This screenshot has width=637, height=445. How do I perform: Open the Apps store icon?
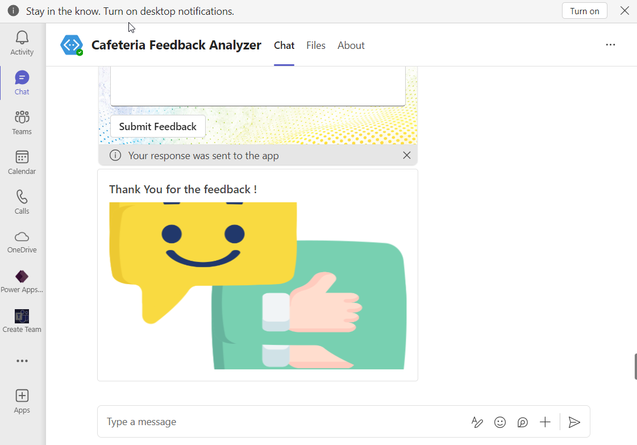click(21, 401)
